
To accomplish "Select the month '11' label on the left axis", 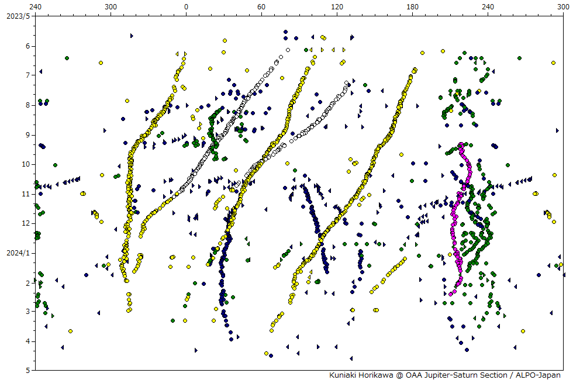I will click(x=26, y=194).
